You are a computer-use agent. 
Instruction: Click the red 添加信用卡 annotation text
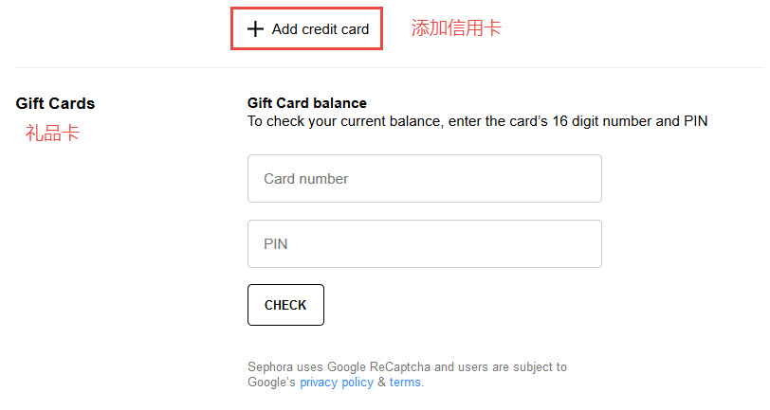tap(456, 28)
